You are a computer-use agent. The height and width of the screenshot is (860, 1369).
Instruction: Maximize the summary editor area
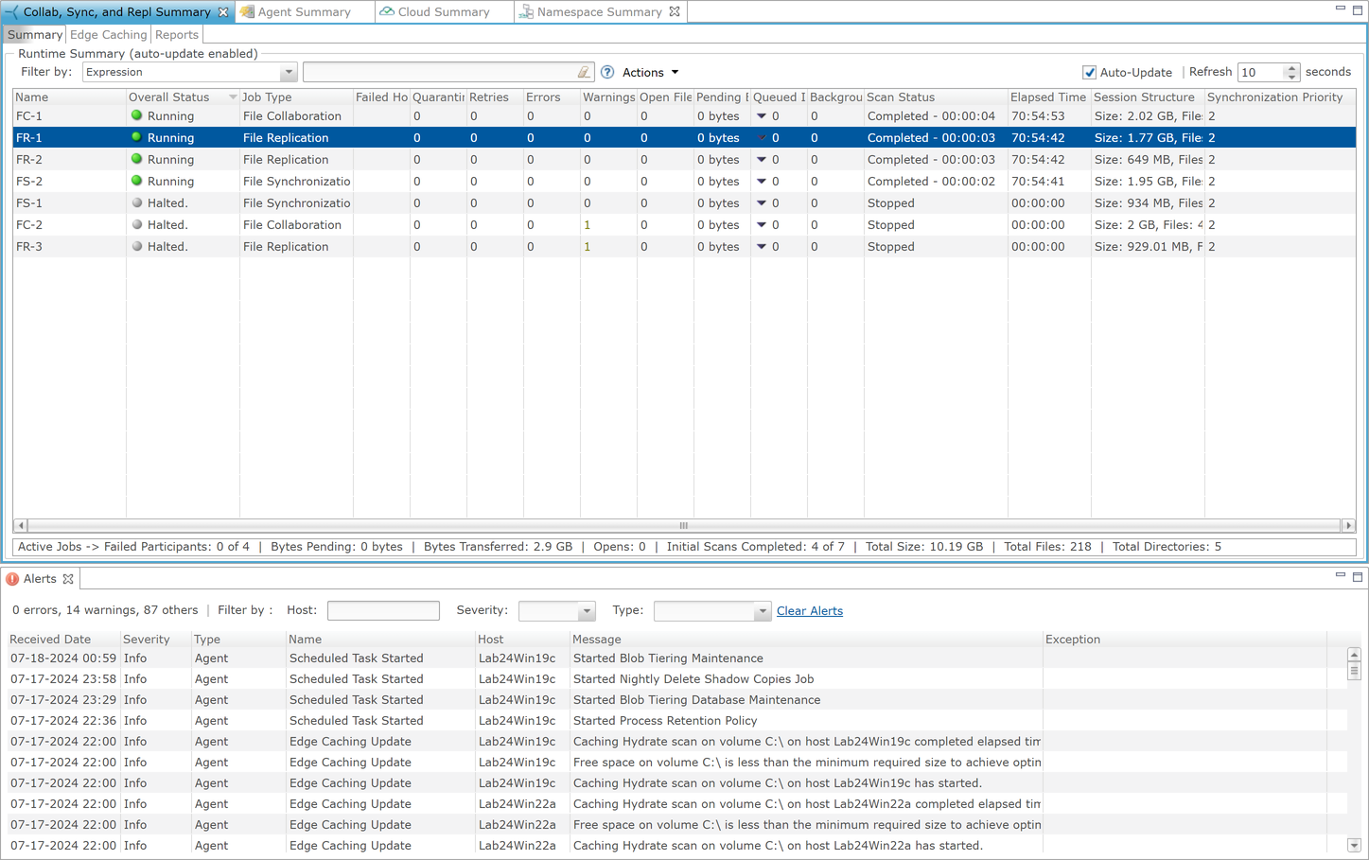1357,9
